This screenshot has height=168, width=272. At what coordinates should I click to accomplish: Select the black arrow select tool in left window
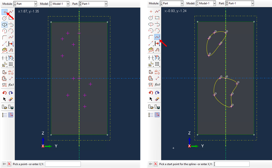[x=4, y=99]
